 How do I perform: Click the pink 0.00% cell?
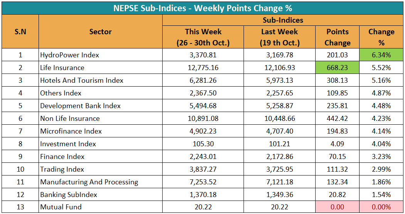pyautogui.click(x=381, y=207)
